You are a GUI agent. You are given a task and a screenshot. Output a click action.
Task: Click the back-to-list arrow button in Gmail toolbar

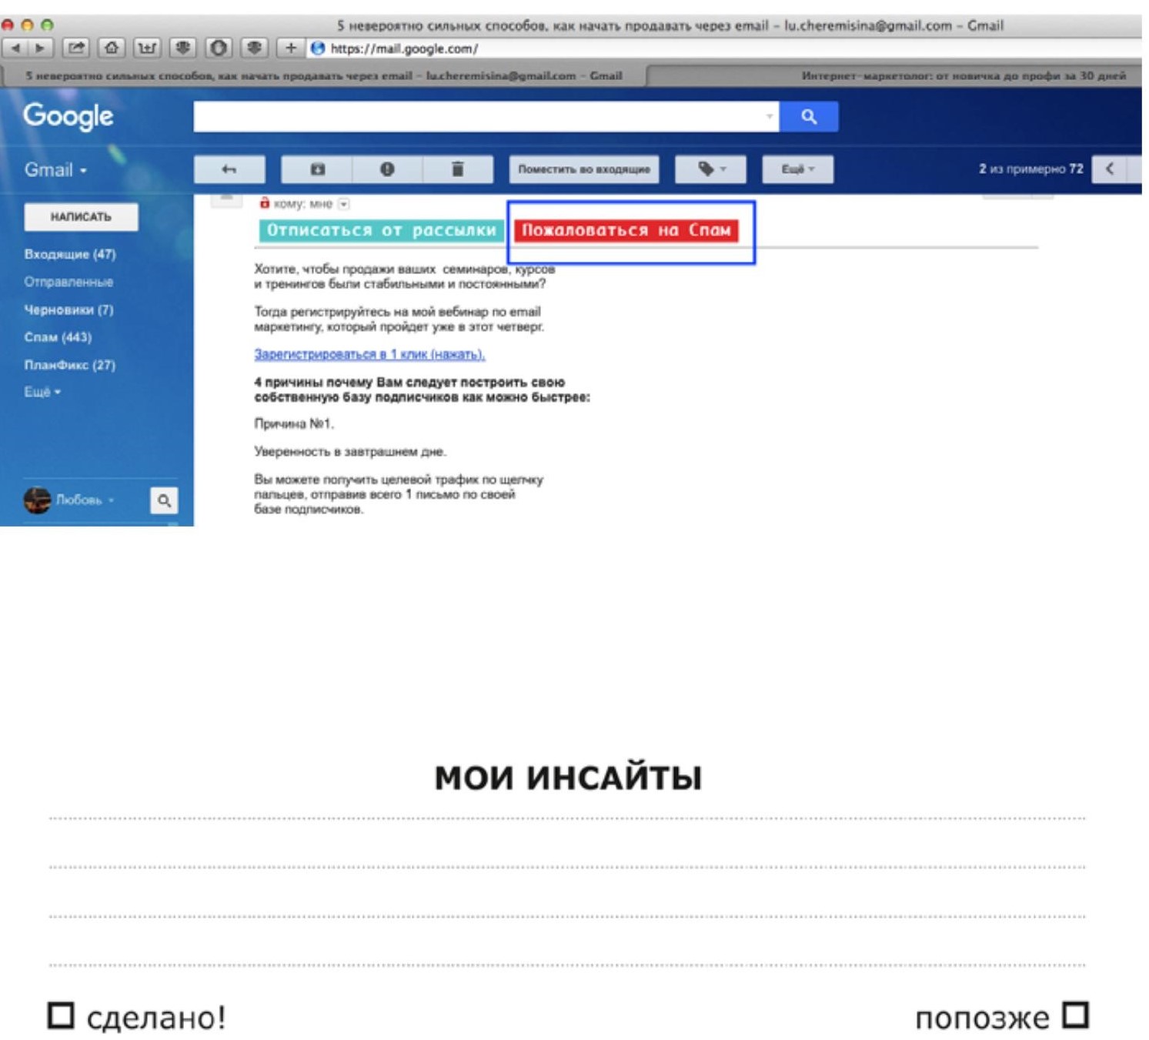click(229, 169)
